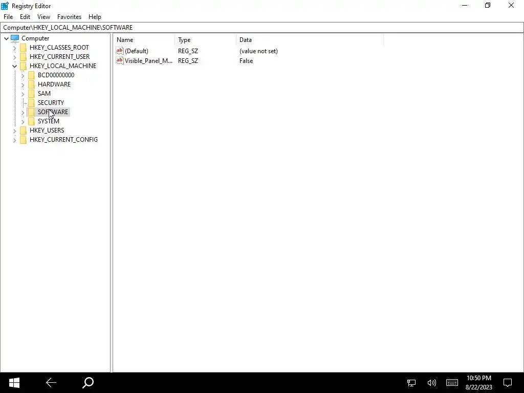Expand HKEY_CURRENT_USER chevron
This screenshot has width=524, height=393.
tap(14, 57)
